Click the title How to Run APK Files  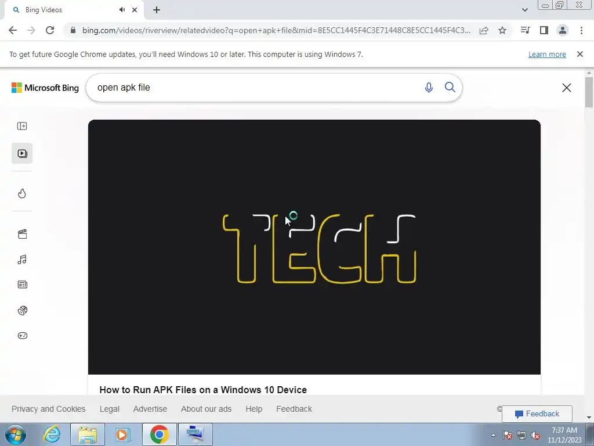tap(203, 390)
